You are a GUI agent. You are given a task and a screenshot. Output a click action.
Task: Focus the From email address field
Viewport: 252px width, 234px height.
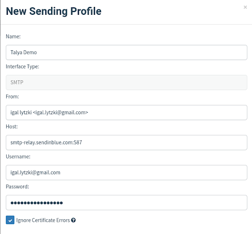[126, 112]
